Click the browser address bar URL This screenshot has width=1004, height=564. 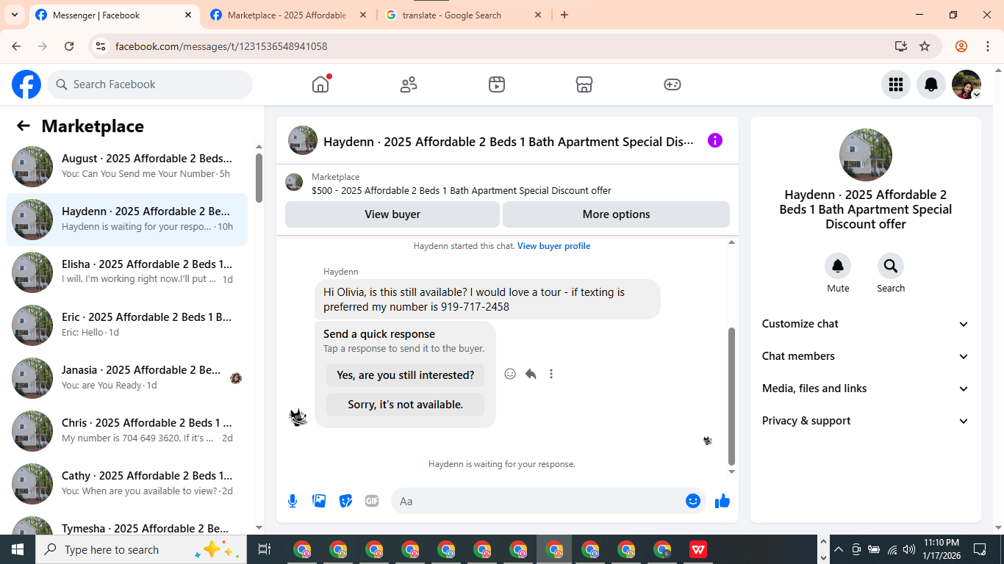click(x=221, y=46)
